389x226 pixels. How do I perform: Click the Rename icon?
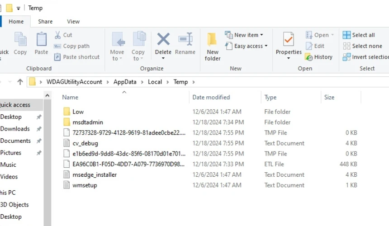[185, 40]
